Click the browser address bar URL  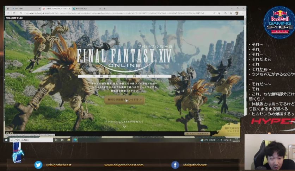[x=114, y=13]
